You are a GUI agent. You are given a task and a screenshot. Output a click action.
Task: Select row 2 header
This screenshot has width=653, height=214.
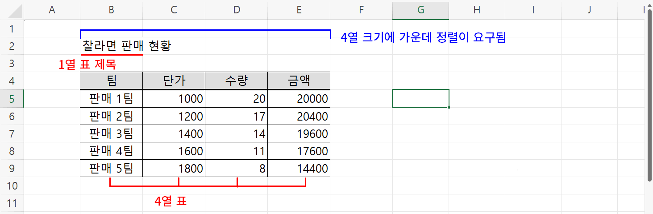(x=12, y=46)
